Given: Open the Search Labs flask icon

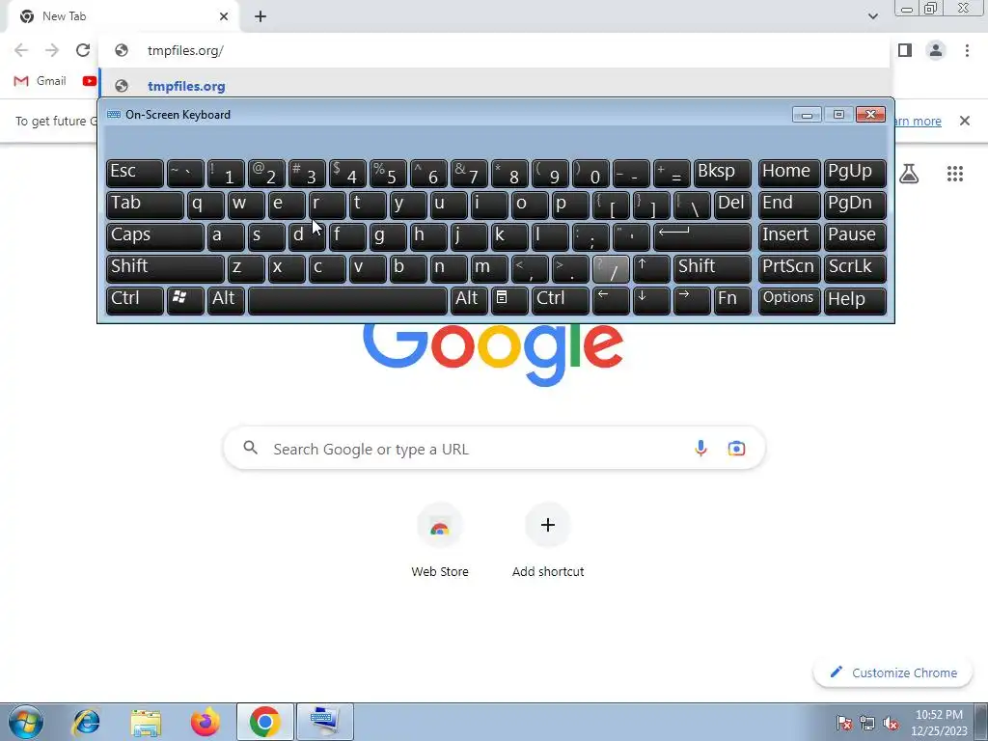Looking at the screenshot, I should coord(909,174).
